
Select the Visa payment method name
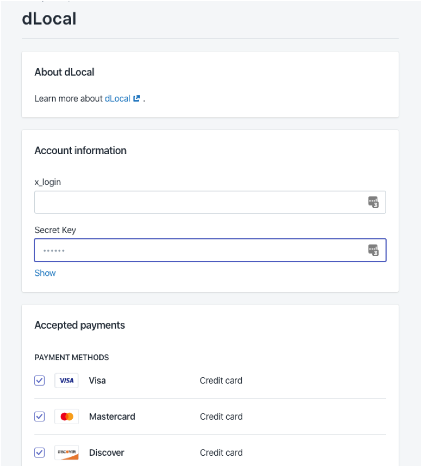pyautogui.click(x=97, y=380)
